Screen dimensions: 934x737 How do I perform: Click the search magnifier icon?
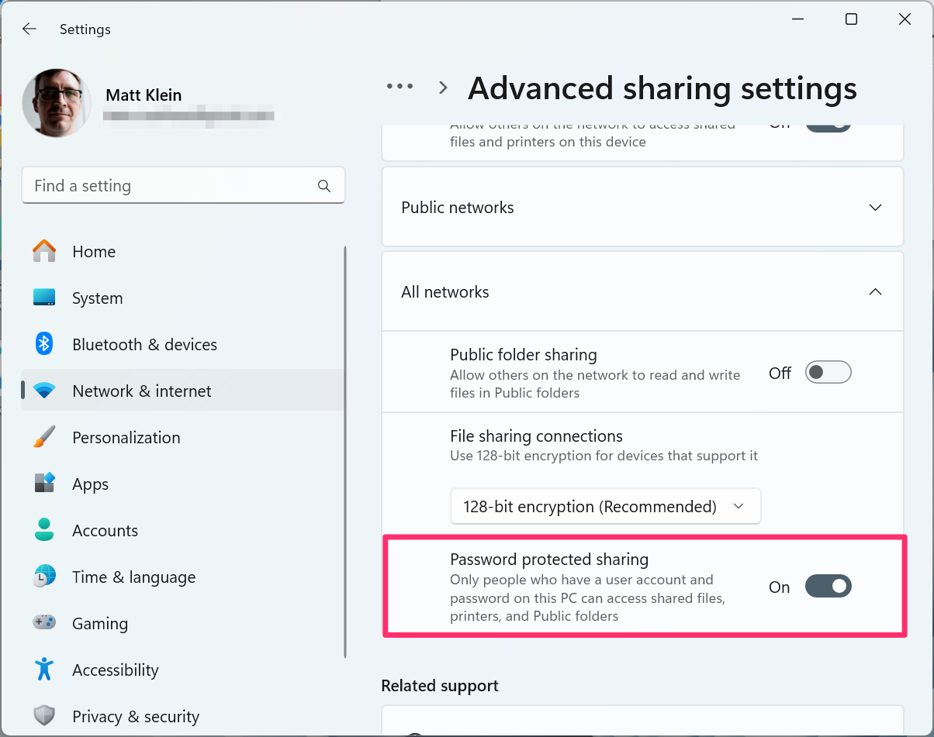tap(324, 186)
